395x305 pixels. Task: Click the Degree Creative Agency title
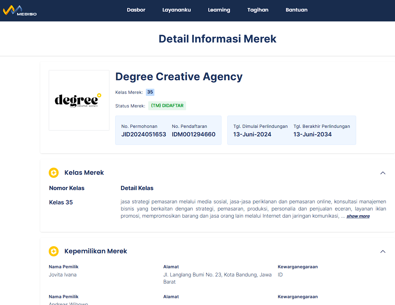(x=179, y=77)
